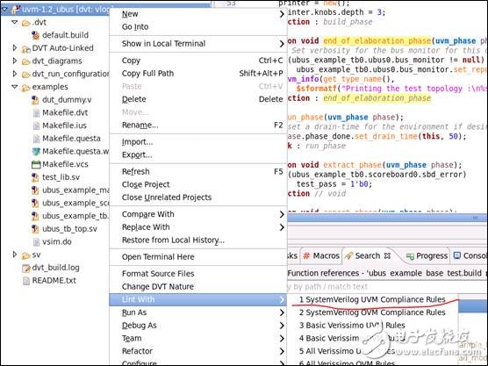Image resolution: width=488 pixels, height=366 pixels.
Task: Click the Makefile.questa file icon
Action: pos(36,139)
